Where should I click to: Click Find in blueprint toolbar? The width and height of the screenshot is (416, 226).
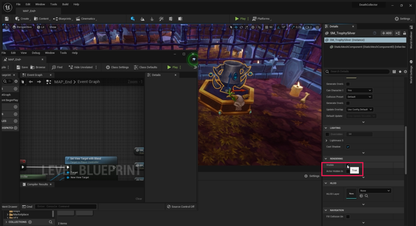click(x=57, y=67)
